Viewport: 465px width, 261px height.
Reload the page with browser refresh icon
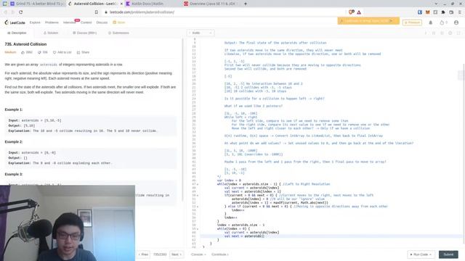[x=21, y=12]
